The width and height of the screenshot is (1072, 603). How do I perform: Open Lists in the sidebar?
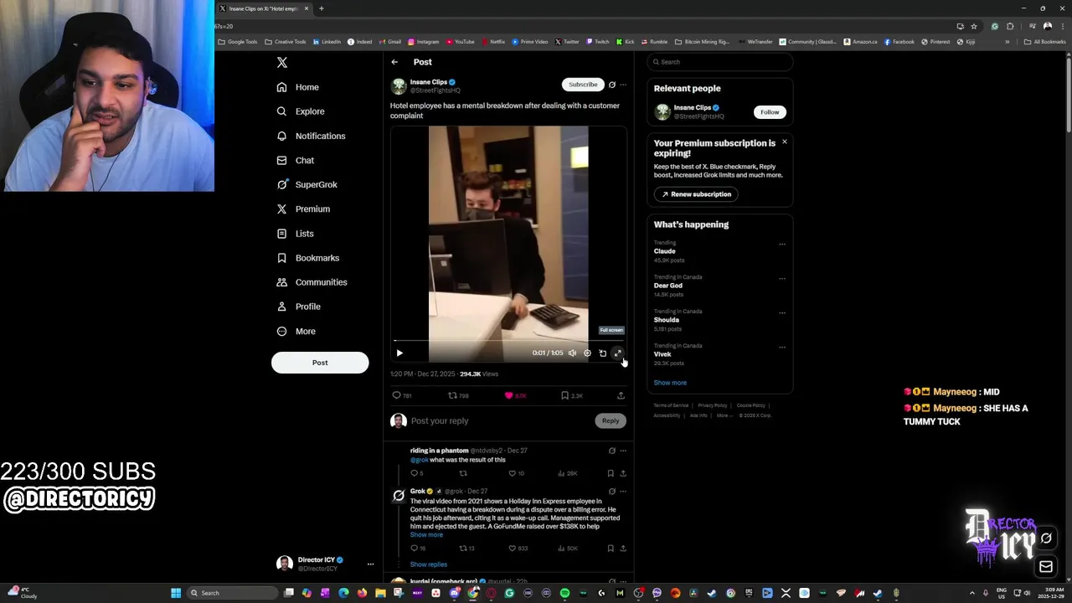295,234
